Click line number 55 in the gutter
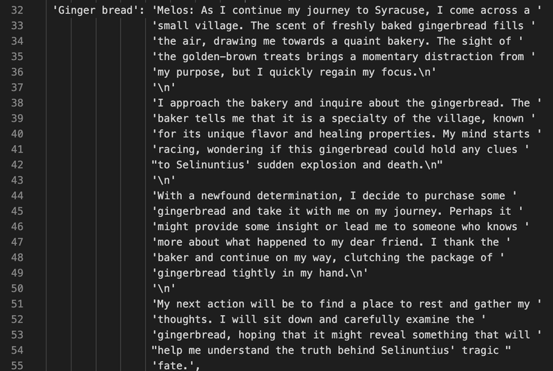The width and height of the screenshot is (553, 371). point(17,365)
